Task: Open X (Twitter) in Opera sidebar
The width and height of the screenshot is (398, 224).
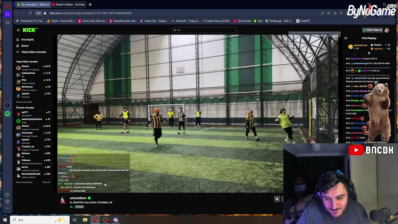Action: pos(7,105)
